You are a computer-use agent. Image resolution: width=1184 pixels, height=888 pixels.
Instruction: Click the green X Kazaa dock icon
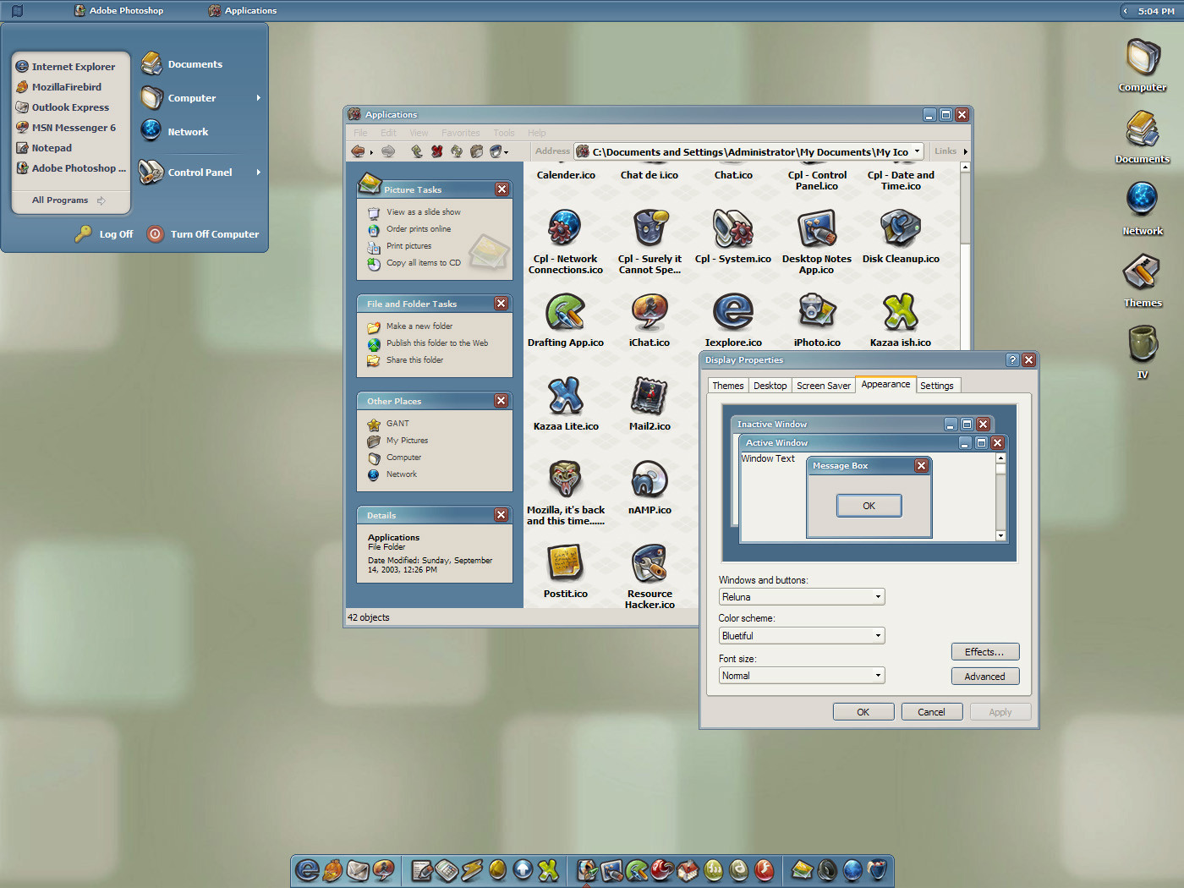pyautogui.click(x=547, y=869)
